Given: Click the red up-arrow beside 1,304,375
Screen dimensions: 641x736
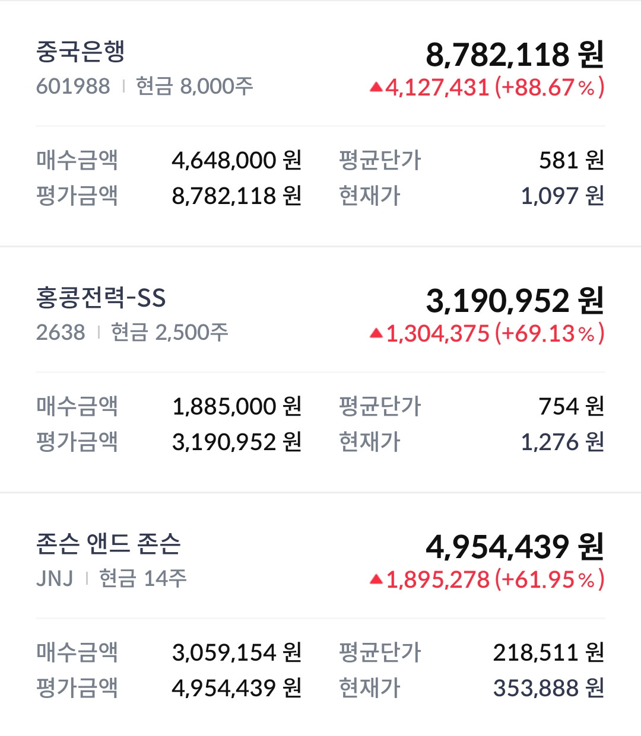Looking at the screenshot, I should pos(376,334).
